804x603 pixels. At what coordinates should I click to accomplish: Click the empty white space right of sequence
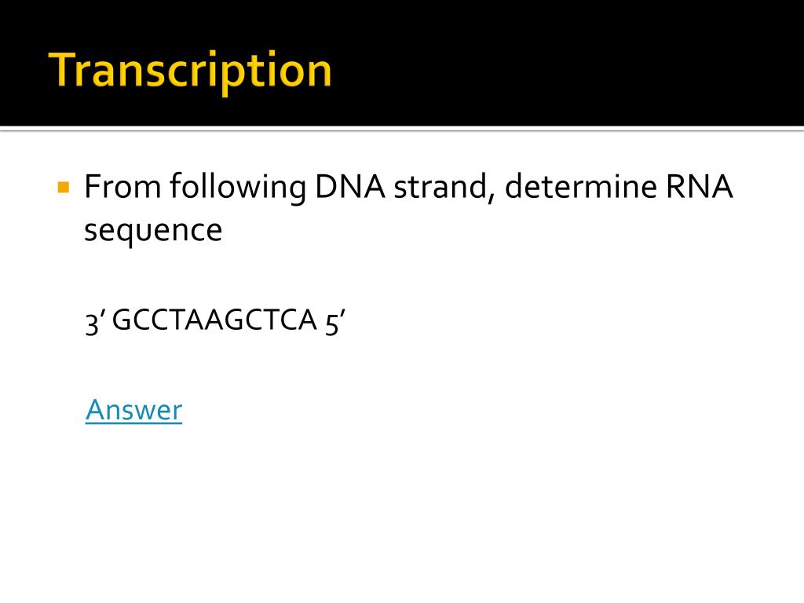point(564,320)
